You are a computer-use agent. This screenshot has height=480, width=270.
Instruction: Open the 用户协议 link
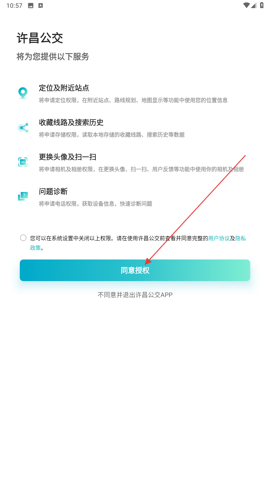[219, 238]
